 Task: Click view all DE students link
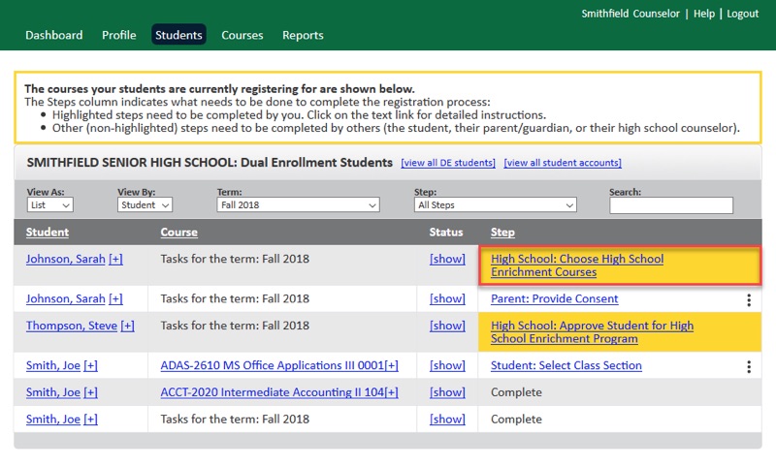pyautogui.click(x=448, y=163)
